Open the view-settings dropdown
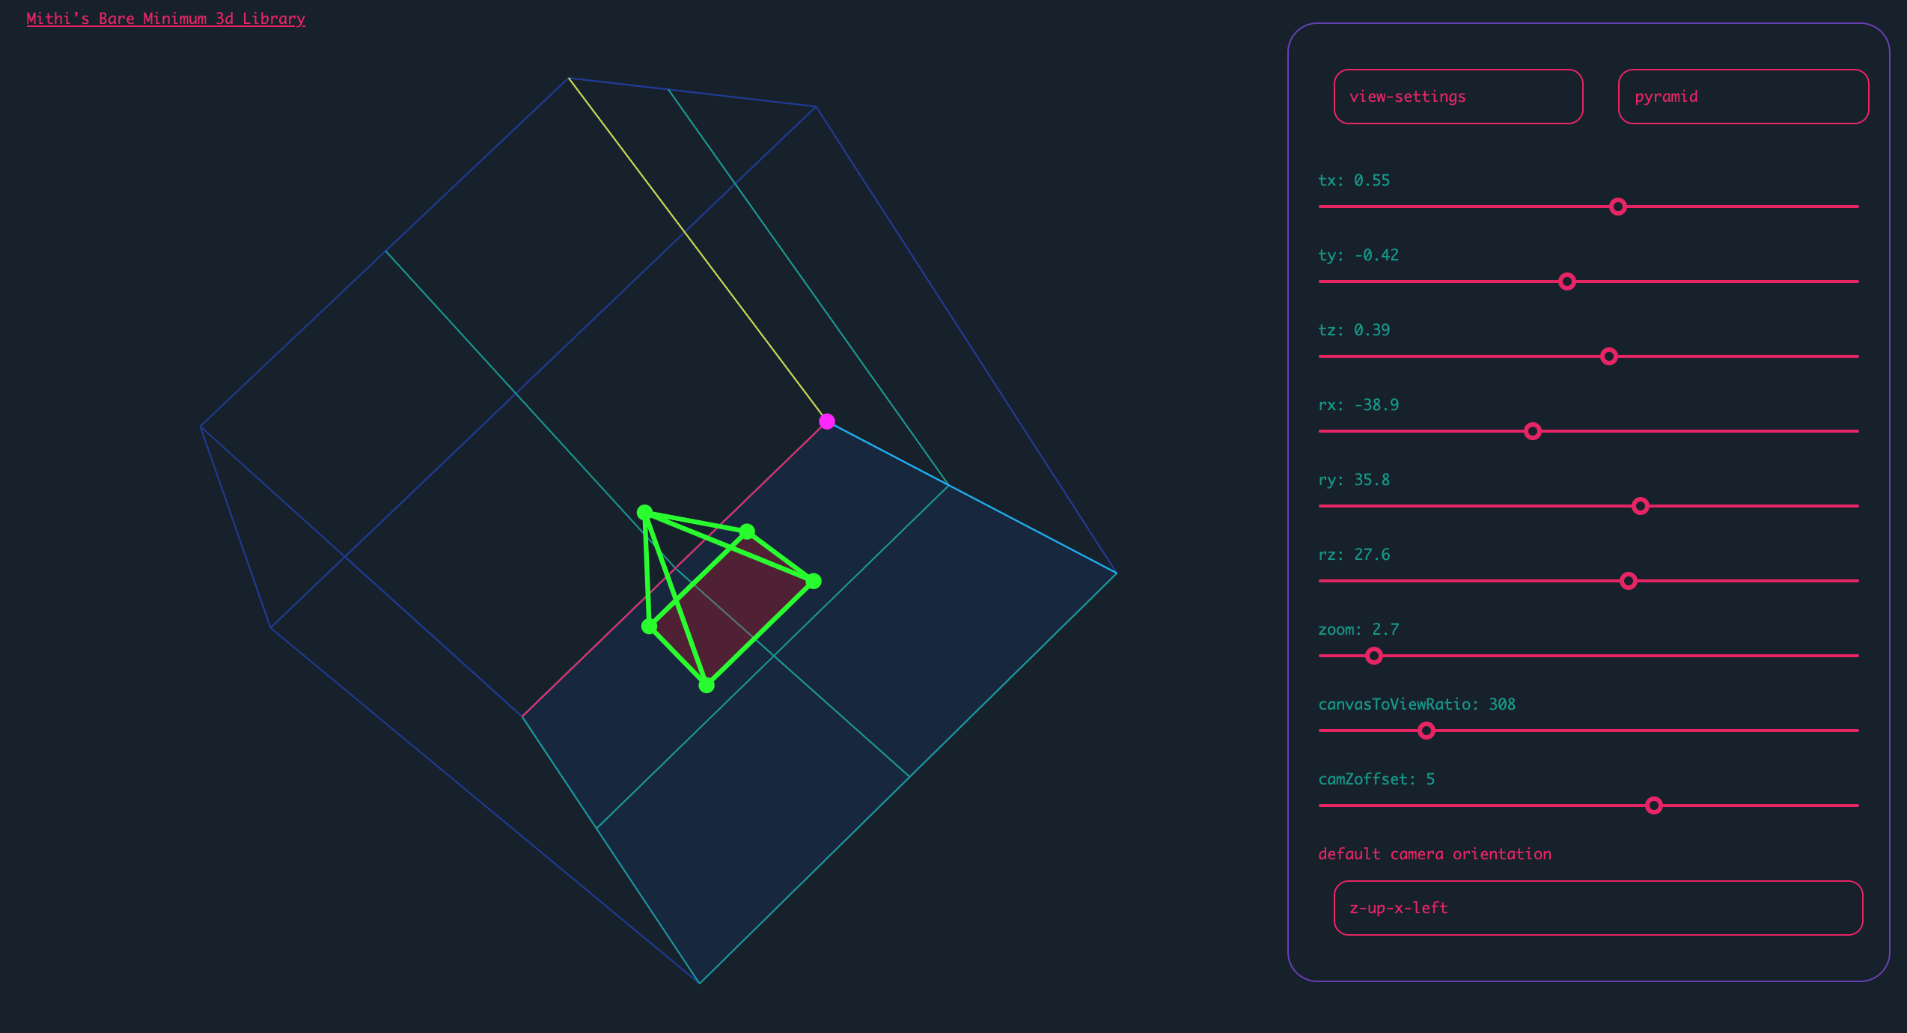The width and height of the screenshot is (1907, 1033). [x=1457, y=97]
